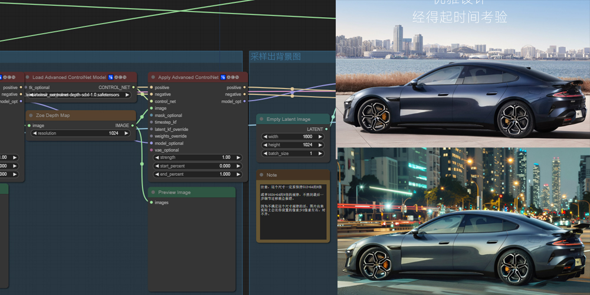590x295 pixels.
Task: Click inside the Note text area
Action: (293, 212)
